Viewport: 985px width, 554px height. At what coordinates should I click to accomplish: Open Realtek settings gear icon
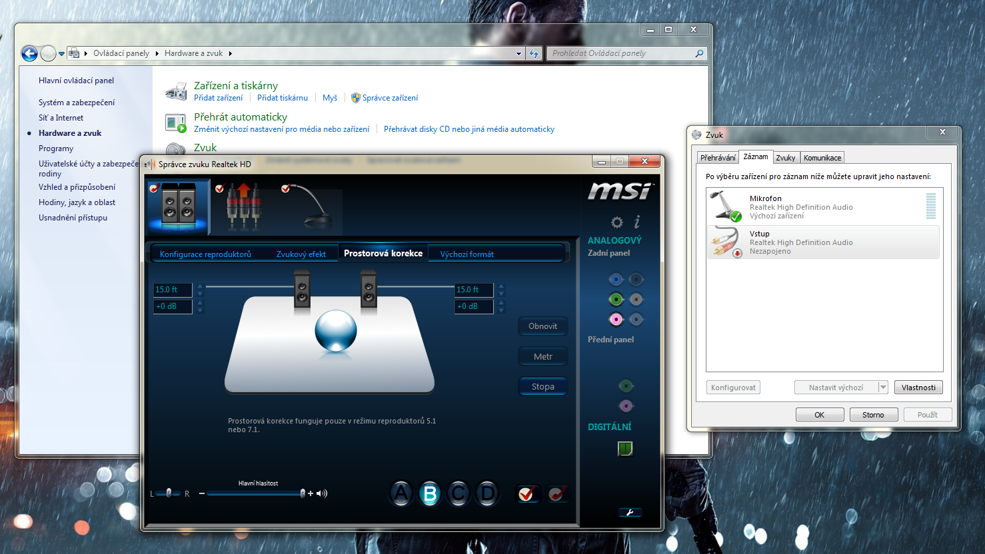tap(617, 222)
